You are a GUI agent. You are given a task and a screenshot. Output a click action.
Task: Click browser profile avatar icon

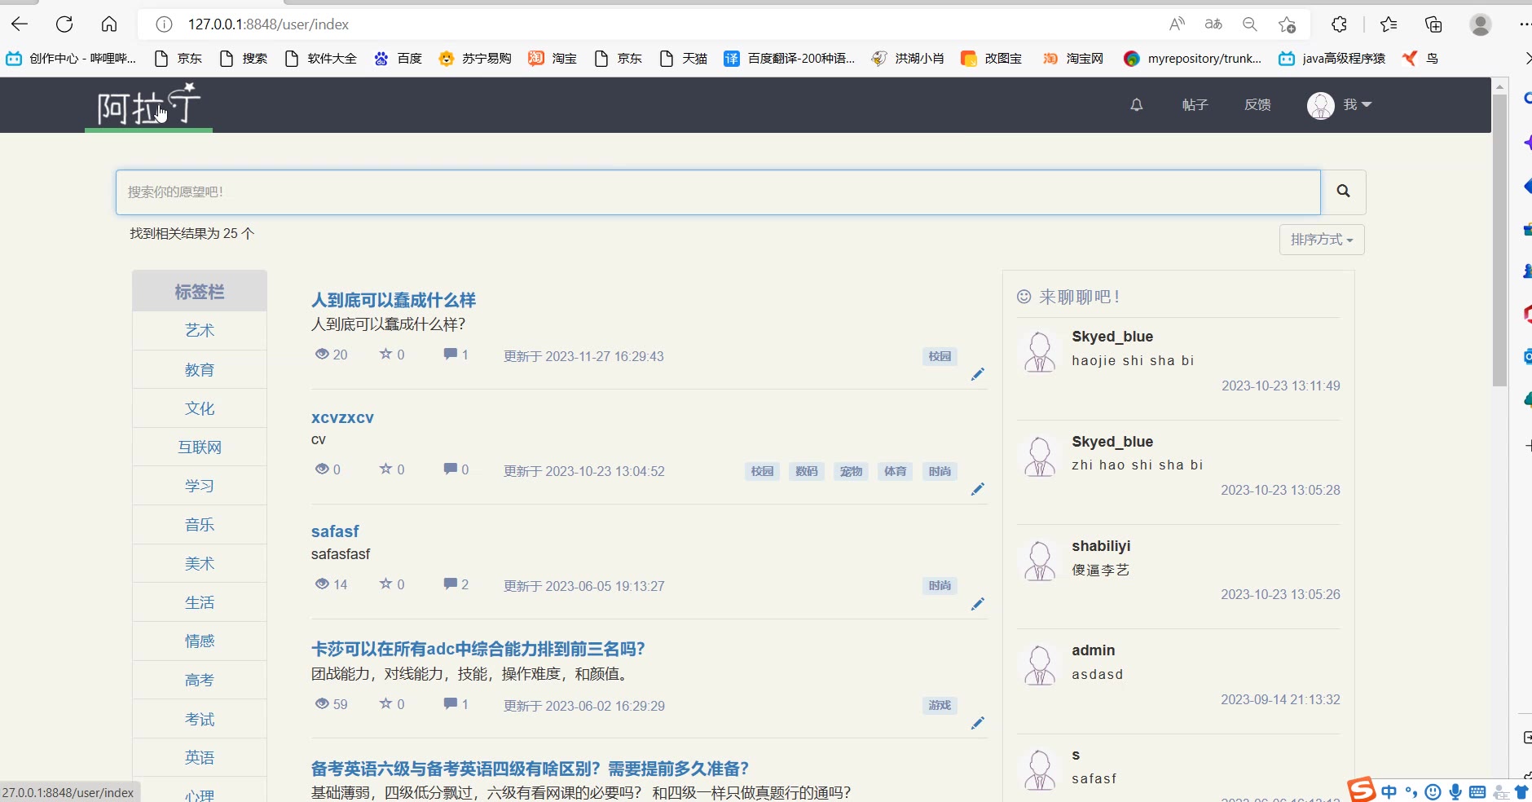(x=1481, y=24)
